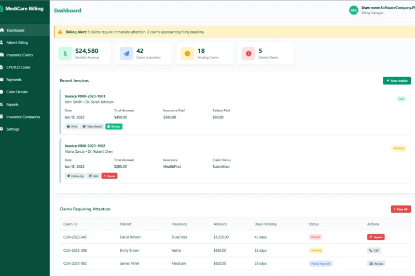
Task: Click the Settings gear icon
Action: pos(2,129)
